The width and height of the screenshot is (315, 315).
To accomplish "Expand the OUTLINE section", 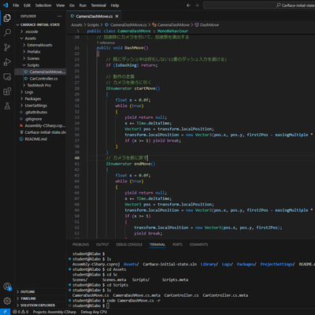I will 40,291.
